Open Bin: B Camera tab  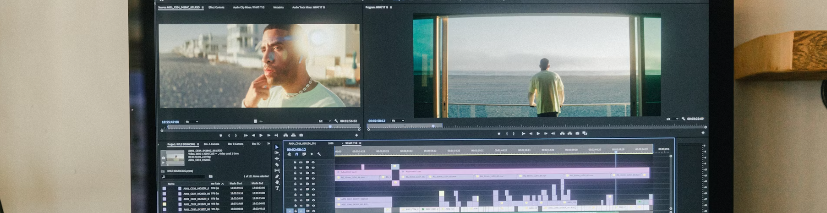(235, 144)
